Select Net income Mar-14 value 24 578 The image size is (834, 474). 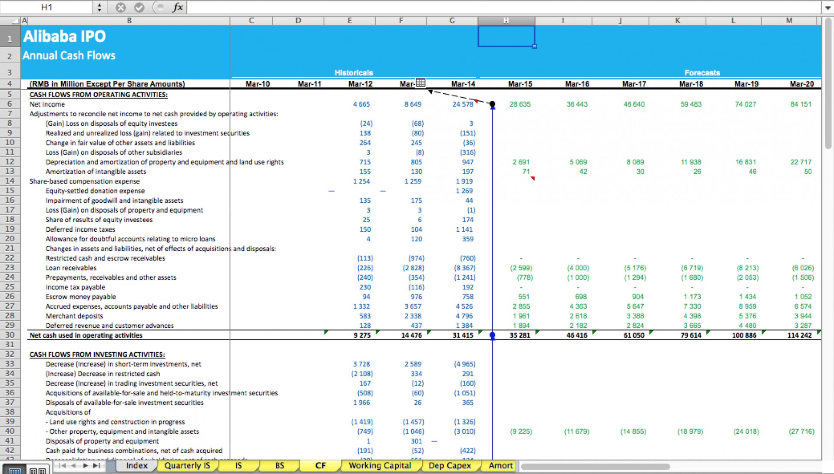[x=463, y=104]
